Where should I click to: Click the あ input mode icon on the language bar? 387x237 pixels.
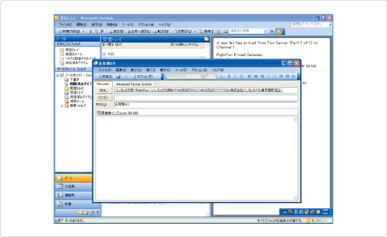[296, 212]
